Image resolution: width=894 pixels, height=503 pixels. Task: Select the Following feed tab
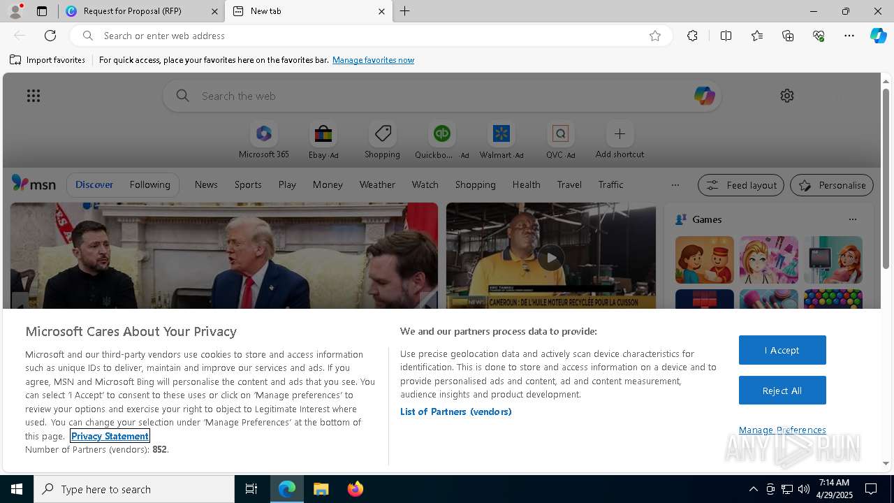pyautogui.click(x=149, y=184)
